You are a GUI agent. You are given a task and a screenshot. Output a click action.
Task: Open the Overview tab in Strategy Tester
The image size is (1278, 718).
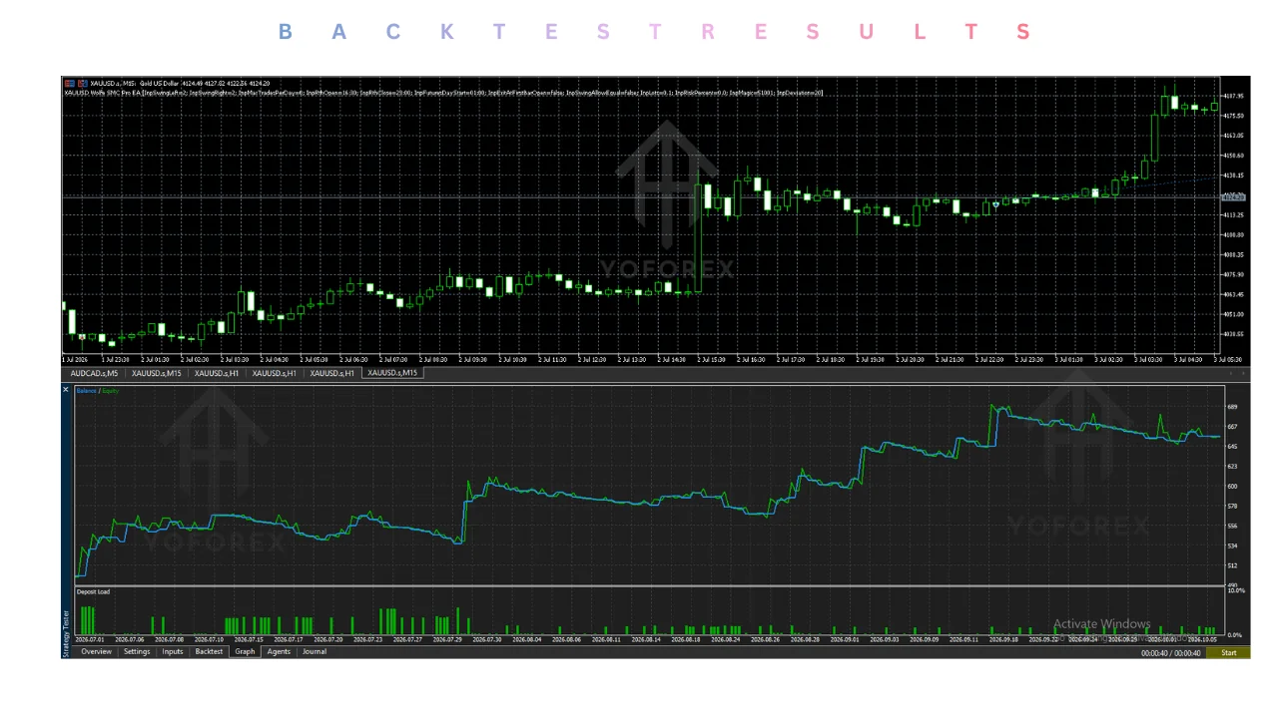coord(97,651)
